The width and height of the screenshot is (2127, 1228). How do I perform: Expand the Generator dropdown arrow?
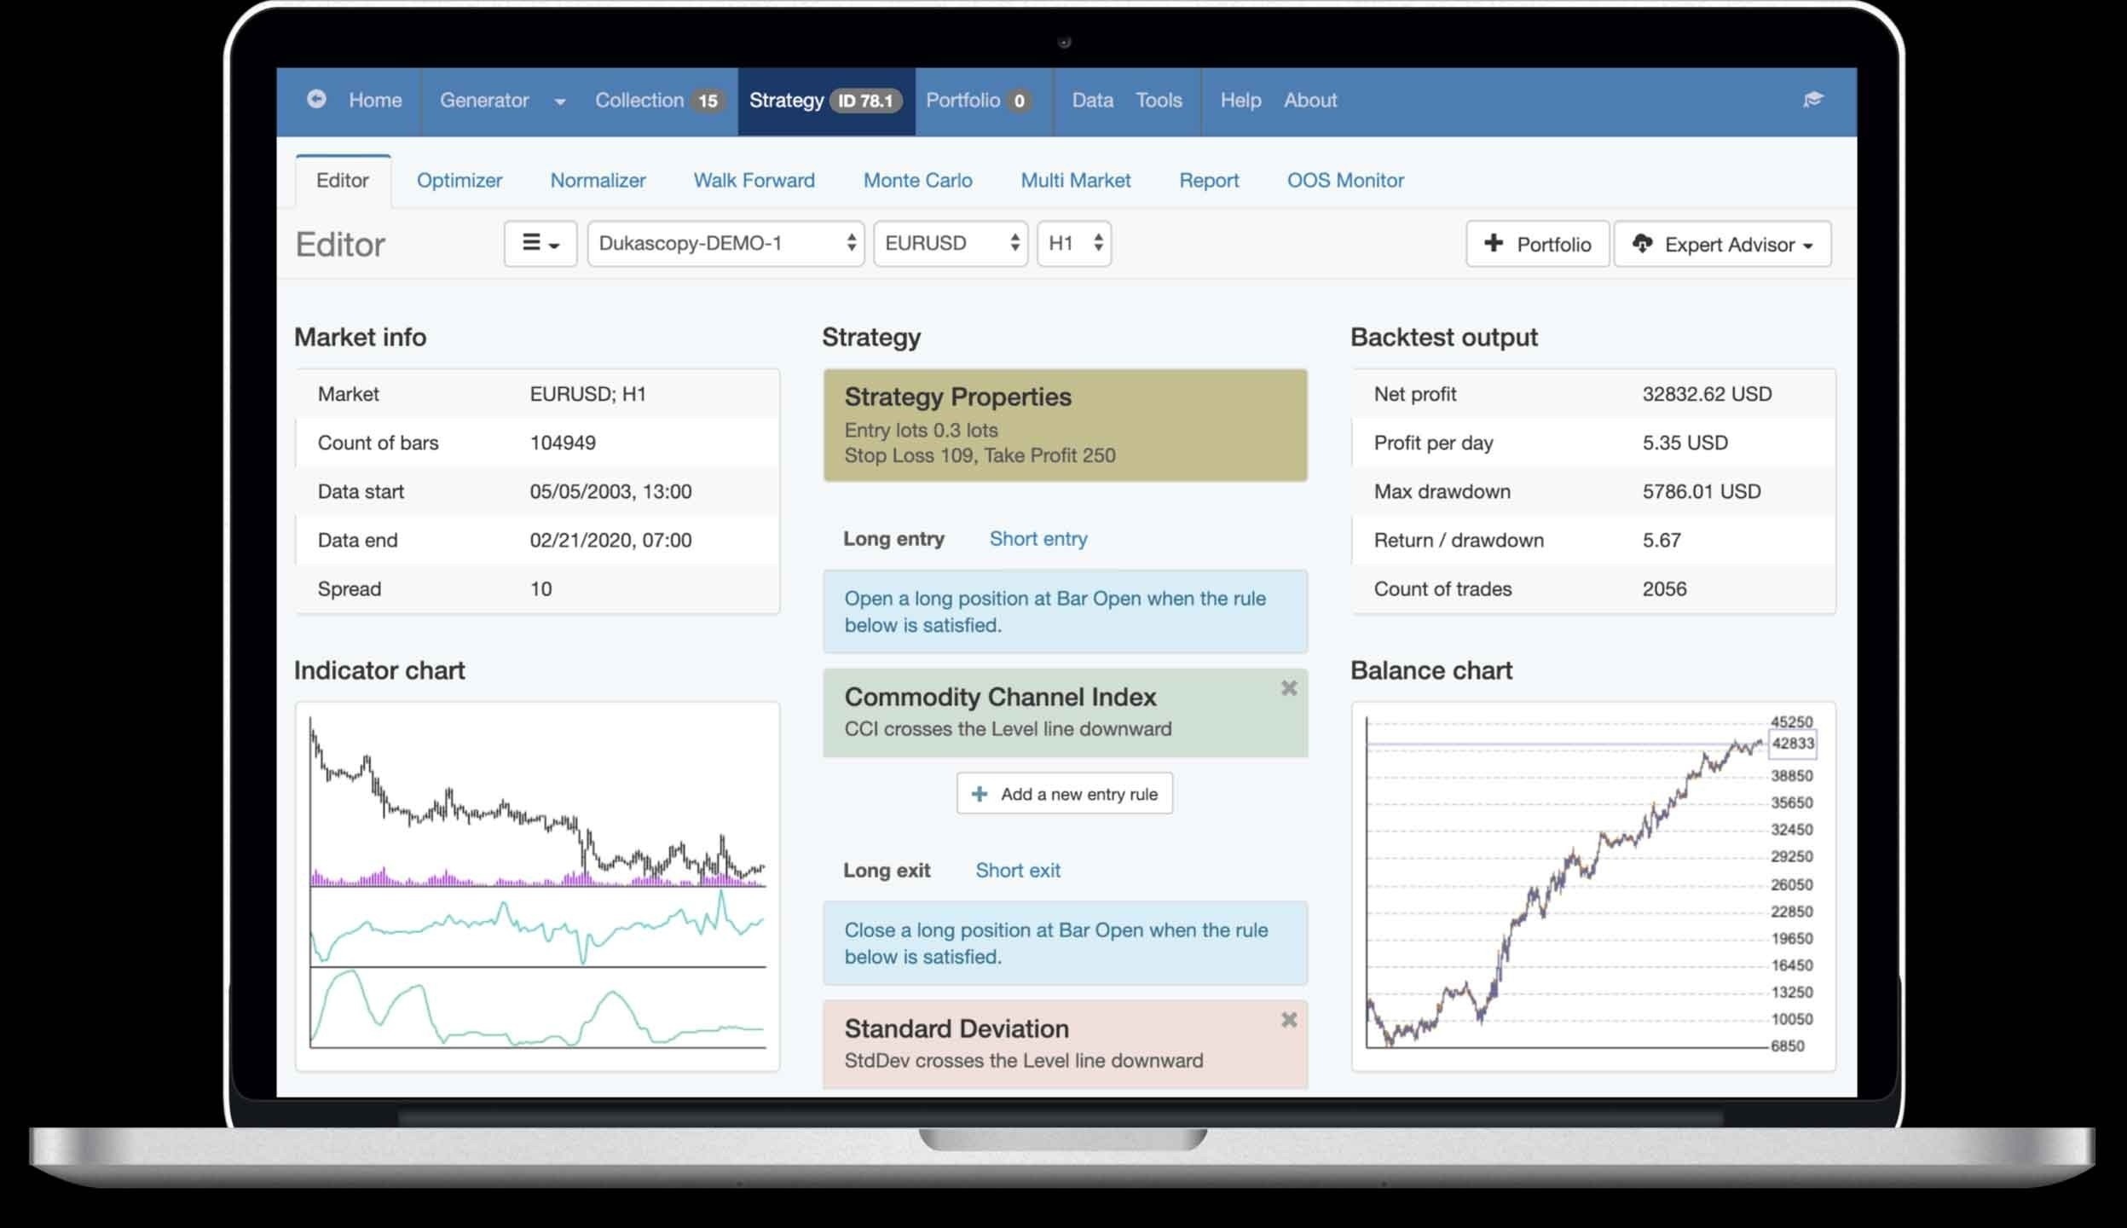560,101
